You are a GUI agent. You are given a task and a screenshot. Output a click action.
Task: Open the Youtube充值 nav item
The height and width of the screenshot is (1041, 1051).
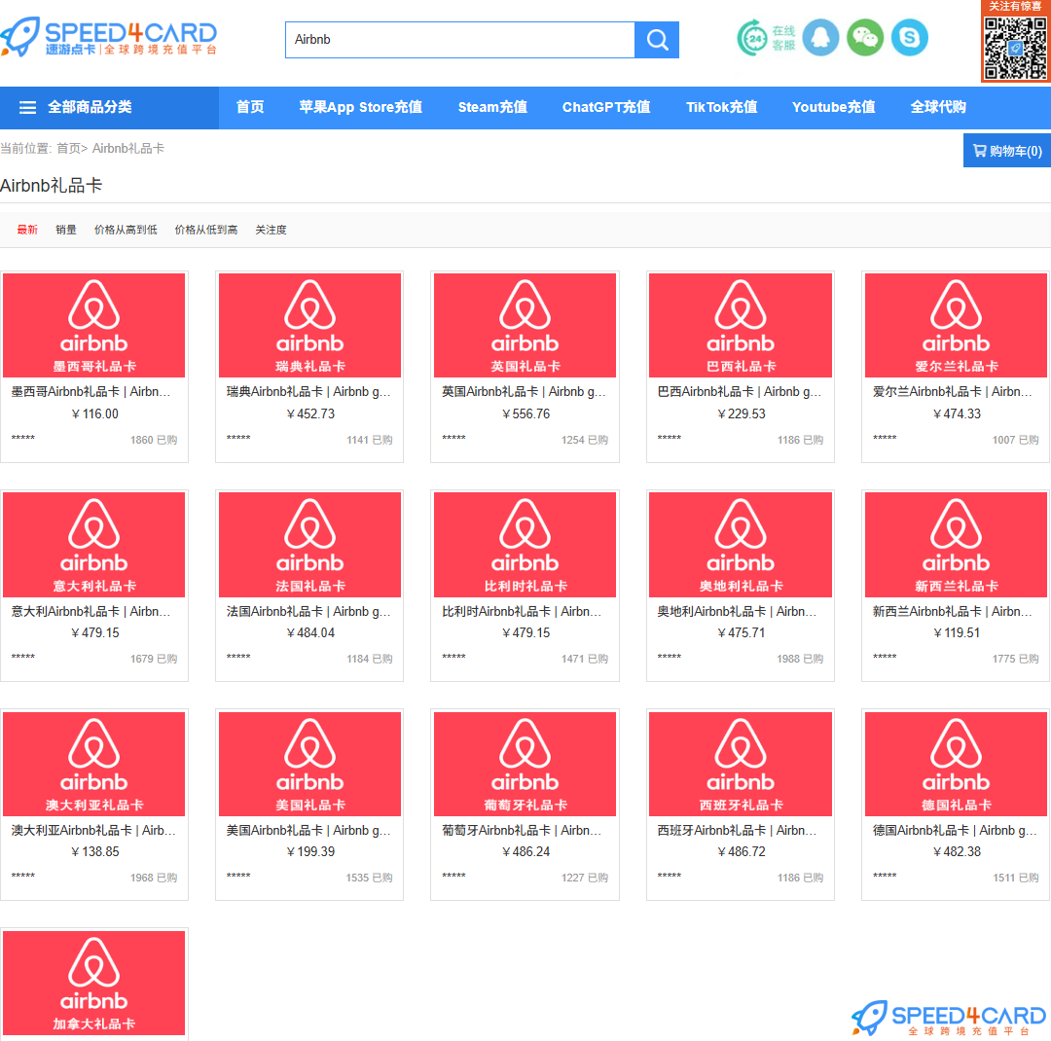click(x=833, y=107)
